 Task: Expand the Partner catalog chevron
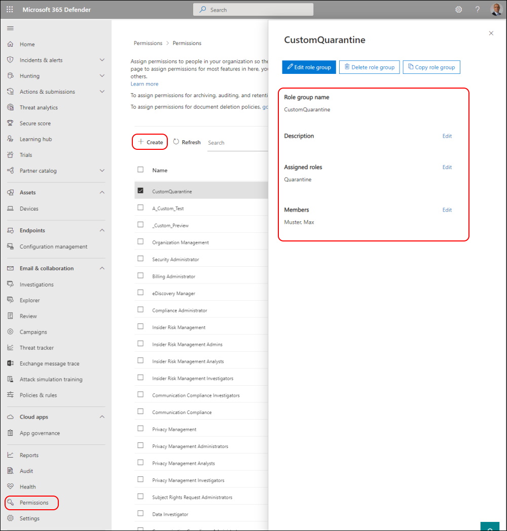(x=102, y=171)
